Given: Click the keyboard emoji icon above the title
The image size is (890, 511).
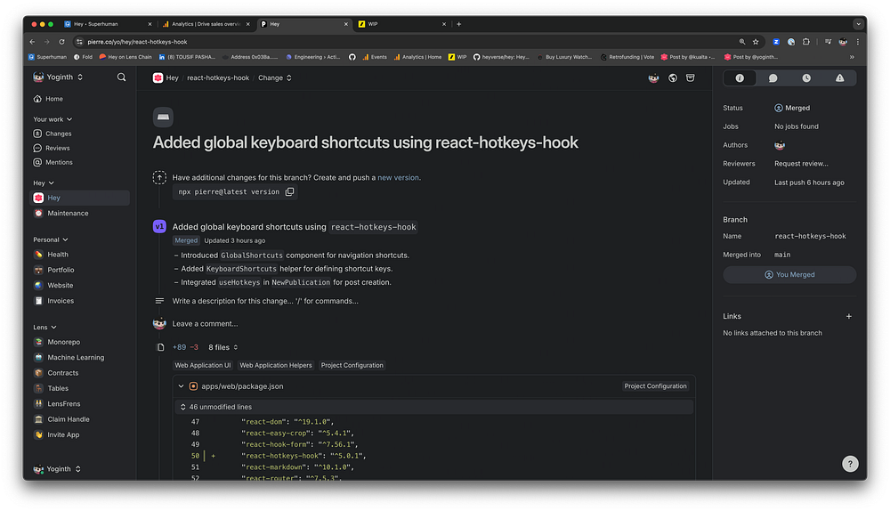Looking at the screenshot, I should [163, 117].
